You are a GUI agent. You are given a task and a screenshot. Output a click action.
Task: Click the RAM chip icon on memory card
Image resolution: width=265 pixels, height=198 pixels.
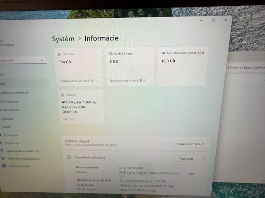(x=164, y=53)
